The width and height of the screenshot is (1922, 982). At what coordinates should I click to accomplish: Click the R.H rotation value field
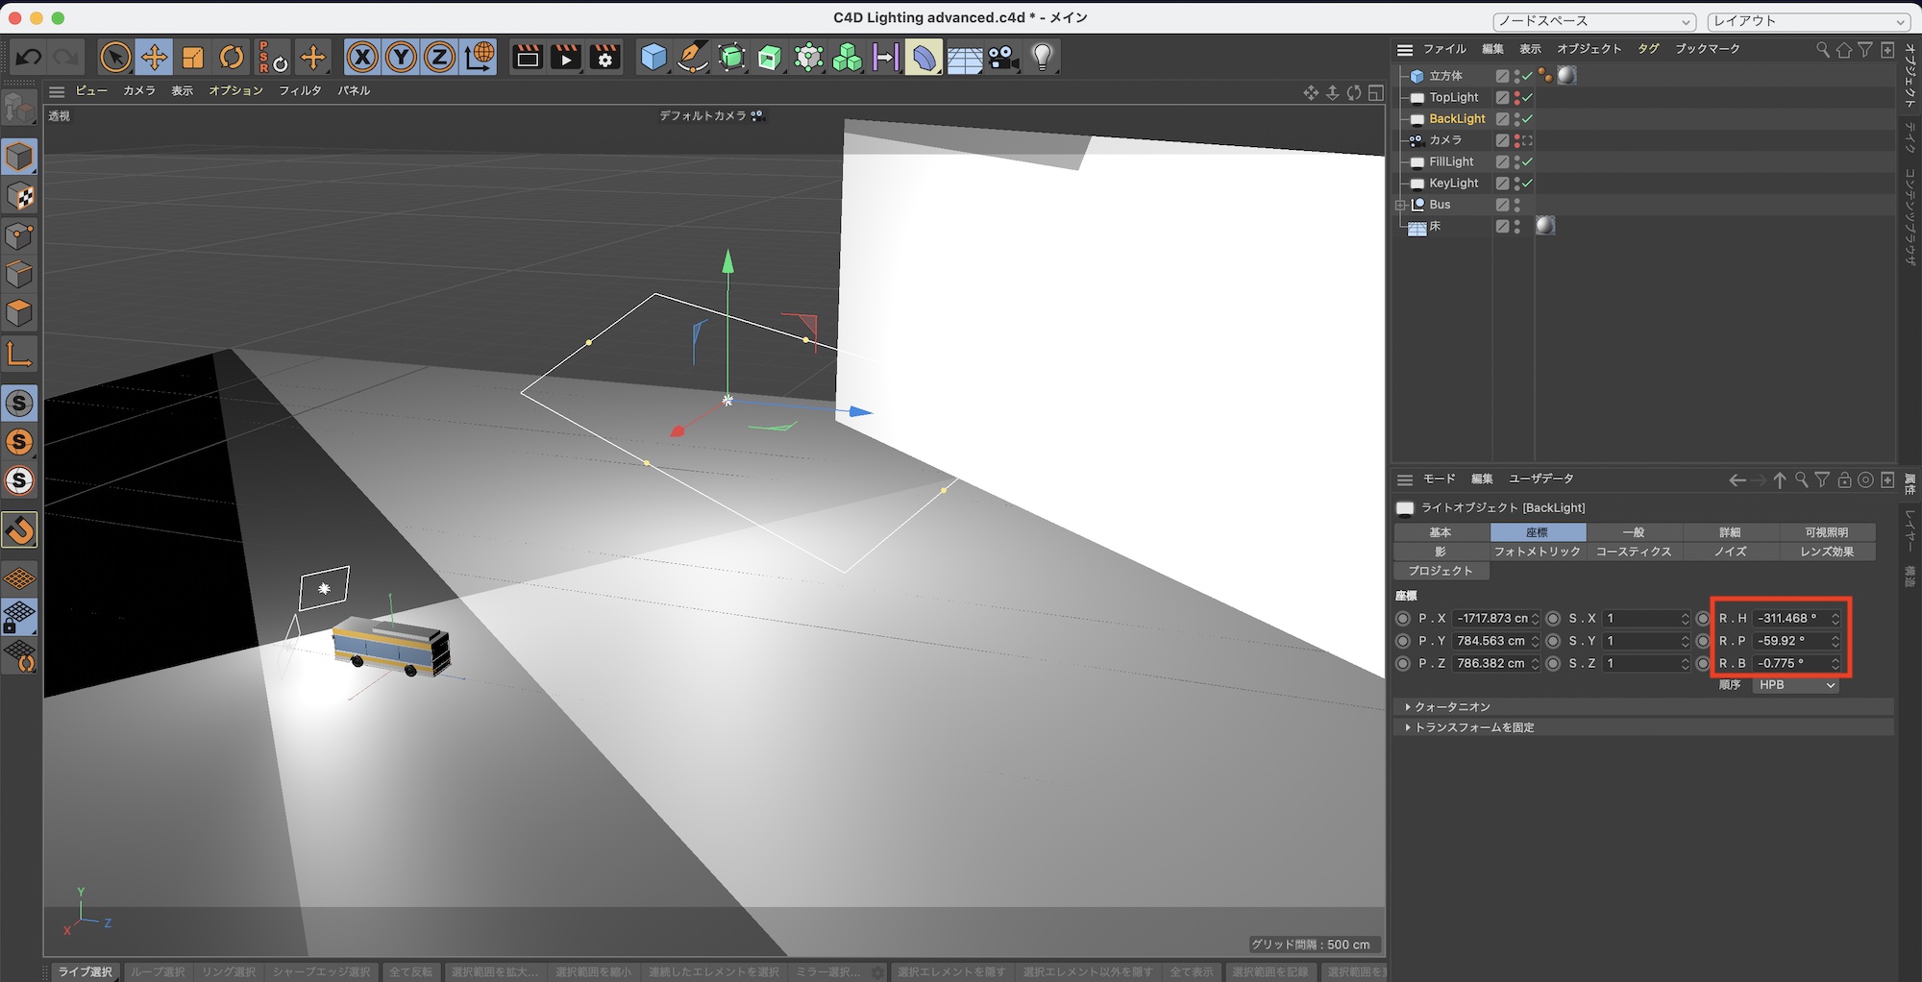click(x=1788, y=619)
